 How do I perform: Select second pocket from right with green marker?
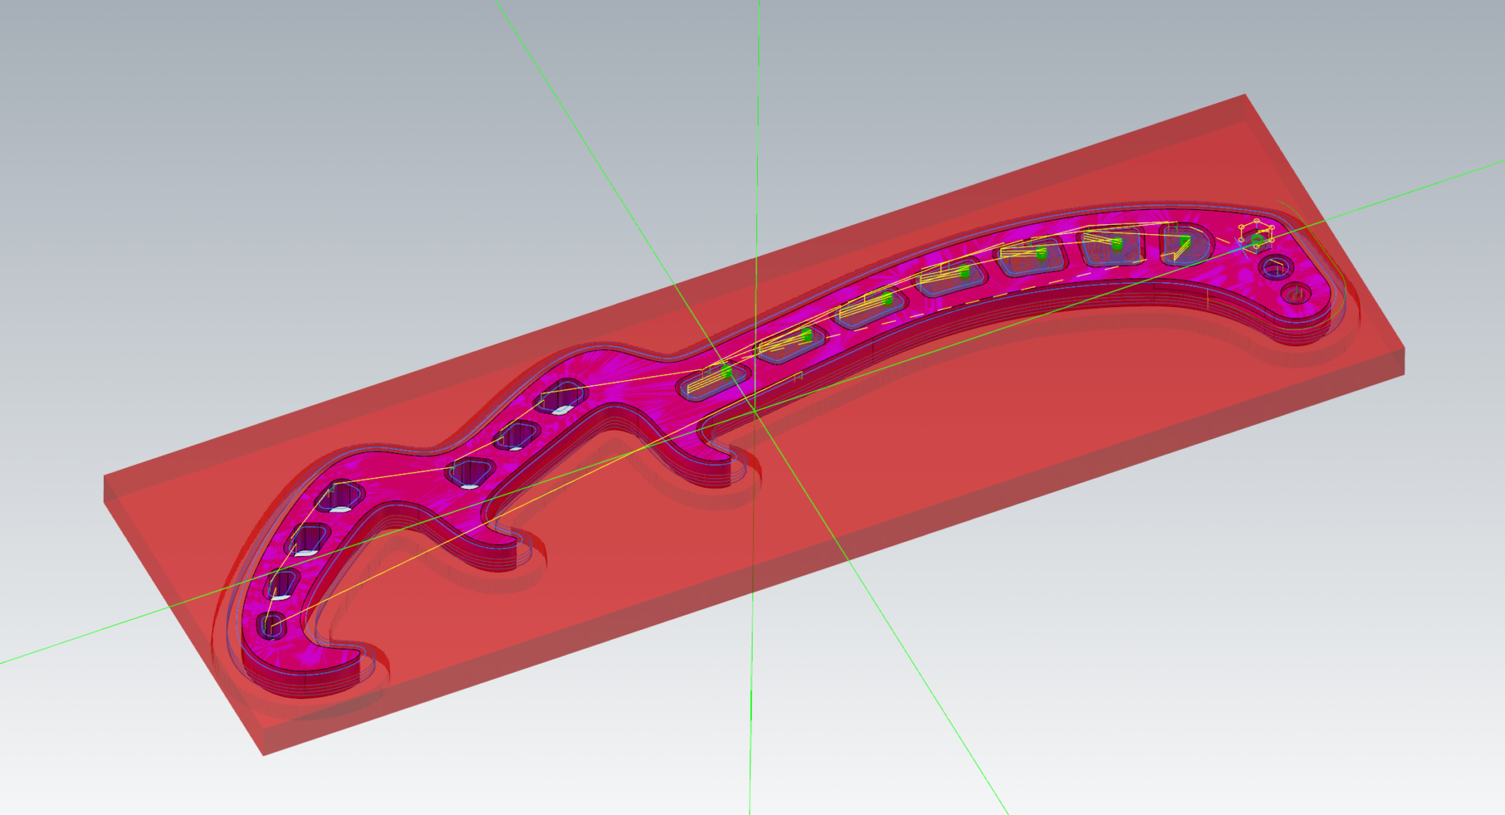[1111, 247]
